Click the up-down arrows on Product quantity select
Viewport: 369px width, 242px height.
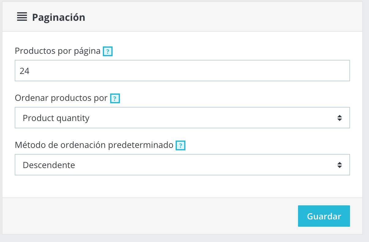click(x=339, y=118)
